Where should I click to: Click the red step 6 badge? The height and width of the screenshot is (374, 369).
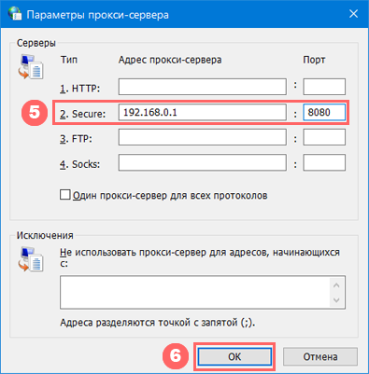(176, 355)
